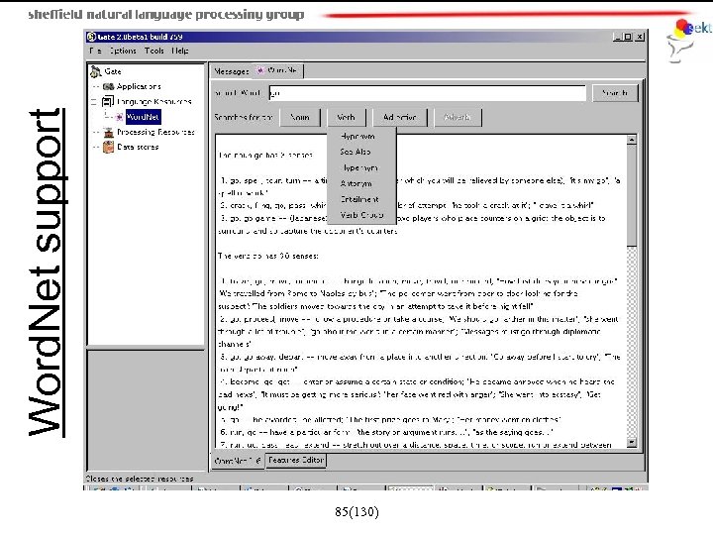Click the disabled Adverb button

click(457, 117)
